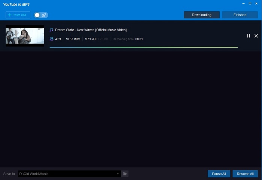Click the Save to path field
This screenshot has width=262, height=180.
coord(69,174)
